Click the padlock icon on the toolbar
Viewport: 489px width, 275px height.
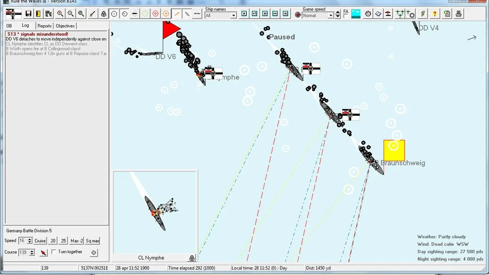coord(103,14)
